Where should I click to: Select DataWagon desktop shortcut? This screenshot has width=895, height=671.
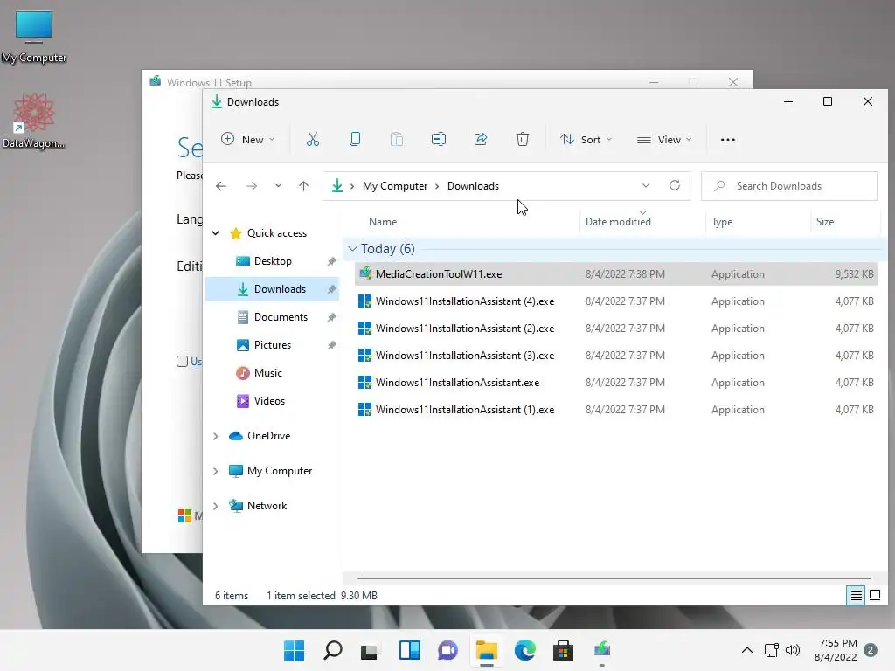[34, 121]
